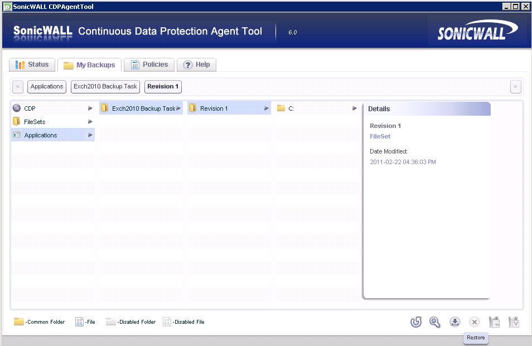The height and width of the screenshot is (346, 532).
Task: Close the CDPAgentTool window
Action: pos(526,7)
